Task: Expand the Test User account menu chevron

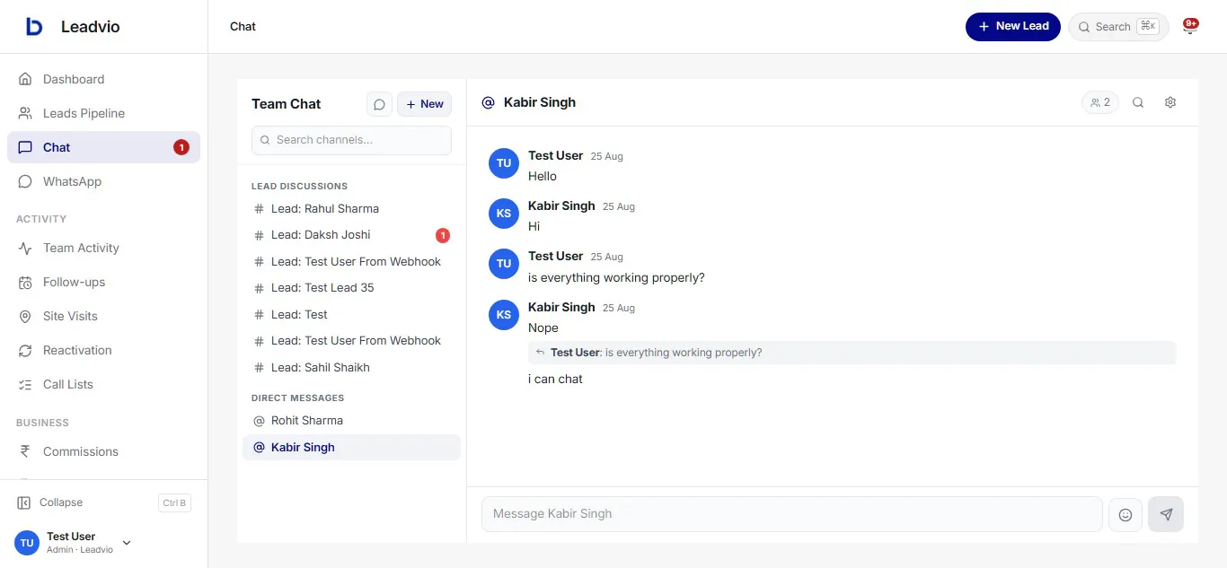Action: 127,543
